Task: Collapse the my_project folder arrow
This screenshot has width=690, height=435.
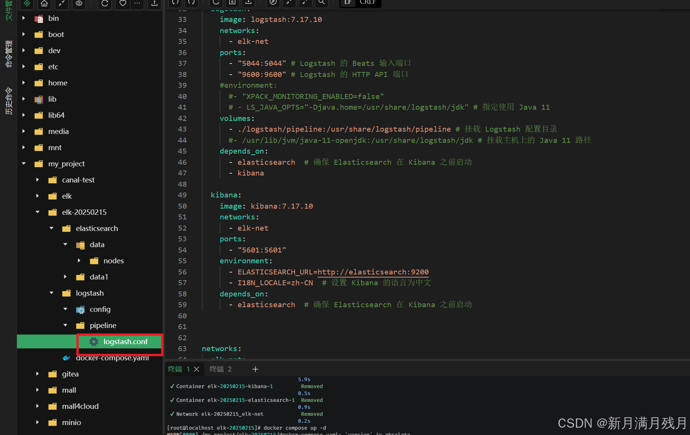Action: 24,164
